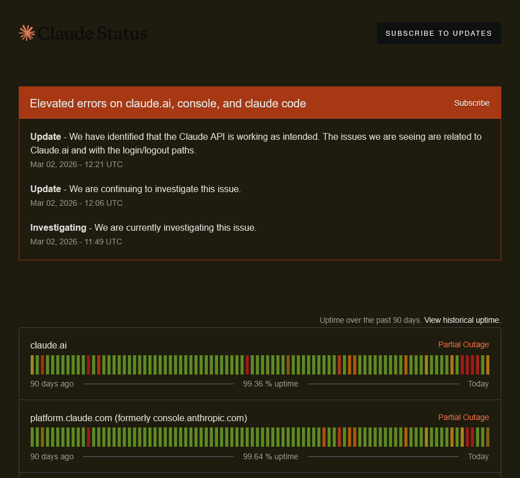Click the Mar 02, 2026 - 11:49 UTC timestamp
Image resolution: width=520 pixels, height=478 pixels.
point(76,242)
